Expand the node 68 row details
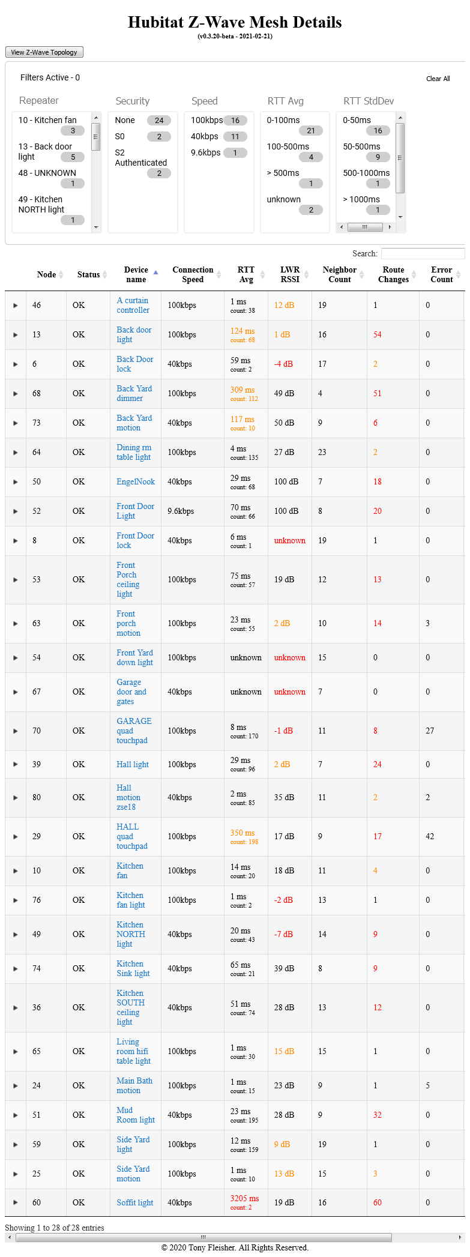Screen dimensions: 470x1257 tap(16, 394)
